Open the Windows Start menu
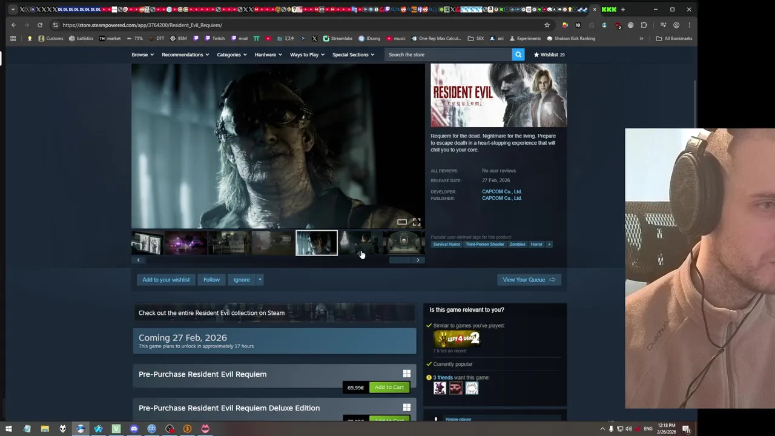This screenshot has height=436, width=775. point(8,429)
